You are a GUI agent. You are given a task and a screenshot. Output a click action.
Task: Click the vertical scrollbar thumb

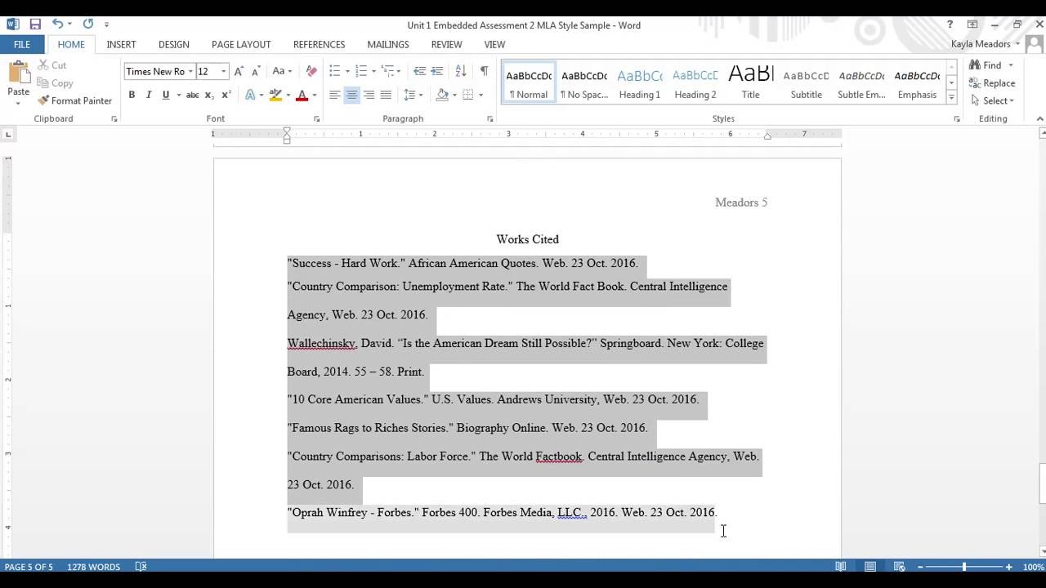pyautogui.click(x=1041, y=483)
